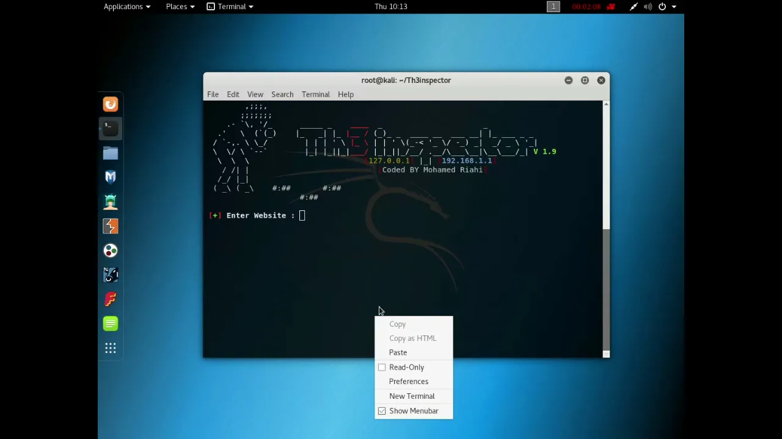Open the File menu in terminal

213,95
